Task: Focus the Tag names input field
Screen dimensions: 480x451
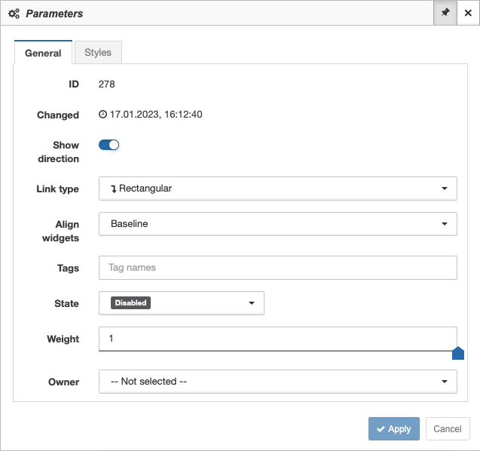Action: point(277,268)
